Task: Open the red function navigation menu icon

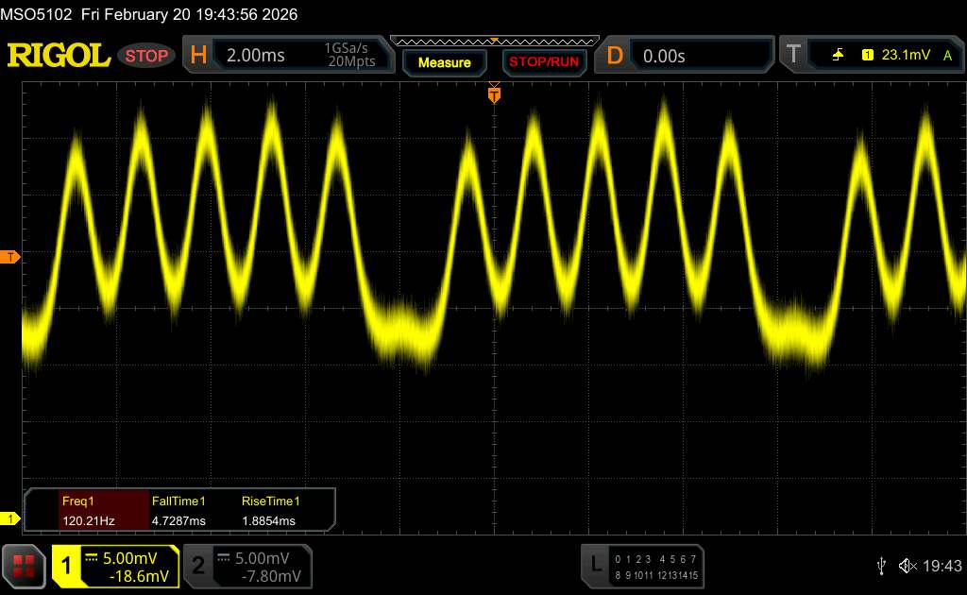Action: point(25,566)
